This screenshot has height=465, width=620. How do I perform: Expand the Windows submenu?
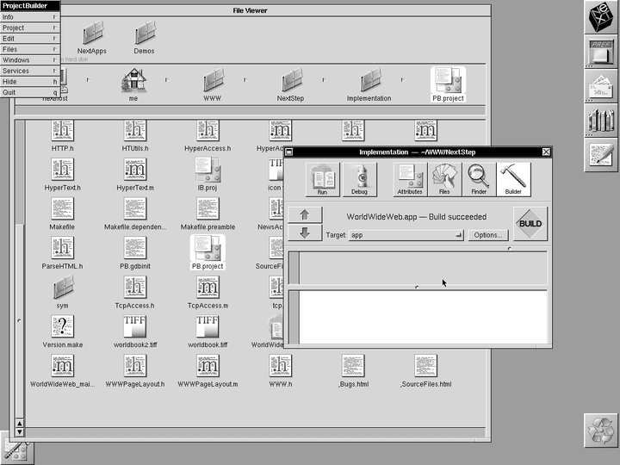click(30, 60)
